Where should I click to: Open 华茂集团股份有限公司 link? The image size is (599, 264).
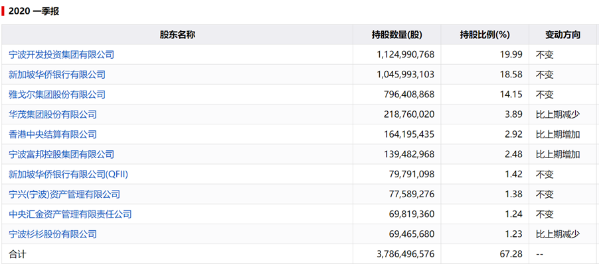pyautogui.click(x=52, y=114)
